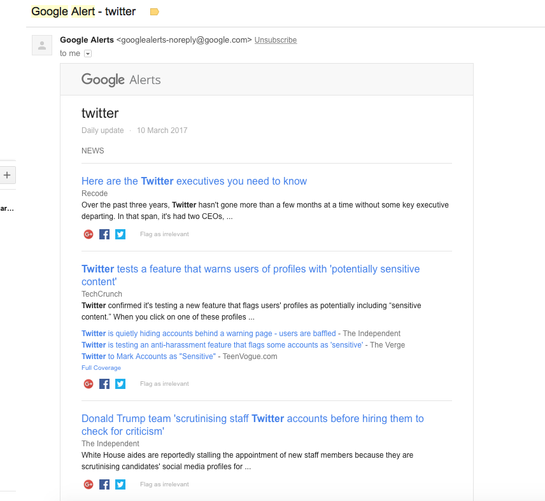Share TechCrunch article on Facebook
Viewport: 545px width, 501px height.
coord(104,384)
